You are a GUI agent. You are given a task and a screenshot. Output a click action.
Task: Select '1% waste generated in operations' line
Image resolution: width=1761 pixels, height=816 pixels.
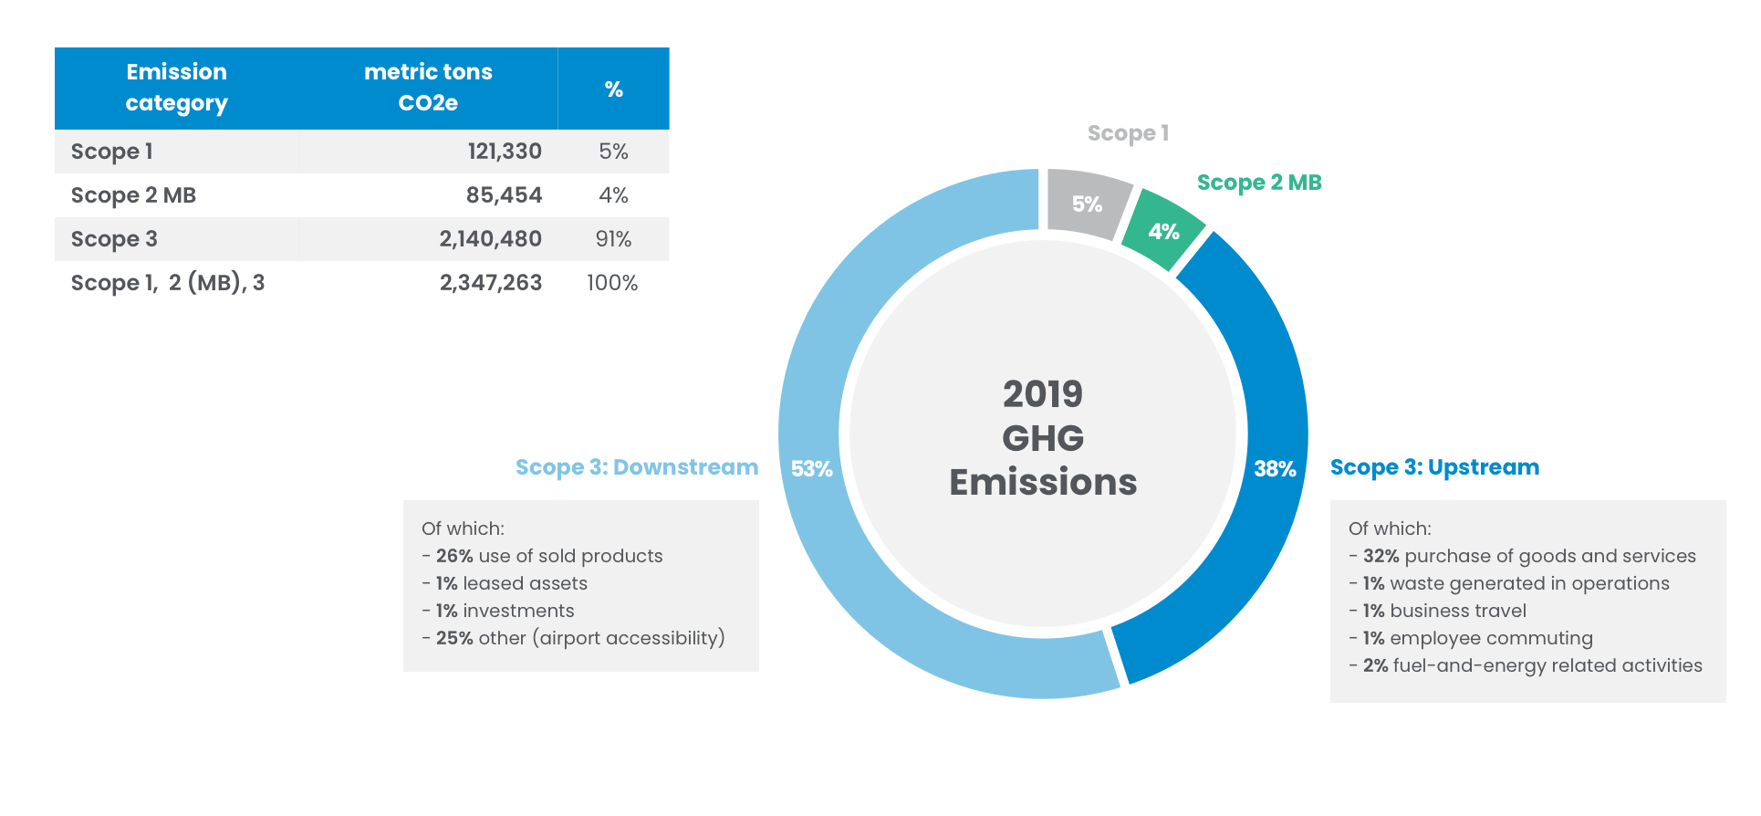[x=1509, y=583]
